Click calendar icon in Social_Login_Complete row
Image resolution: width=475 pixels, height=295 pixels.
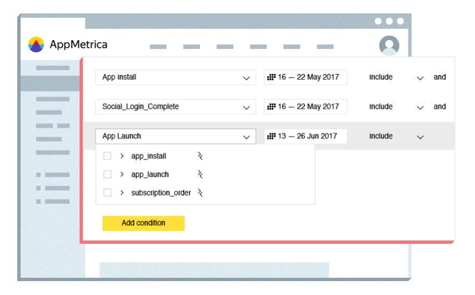[x=271, y=107]
